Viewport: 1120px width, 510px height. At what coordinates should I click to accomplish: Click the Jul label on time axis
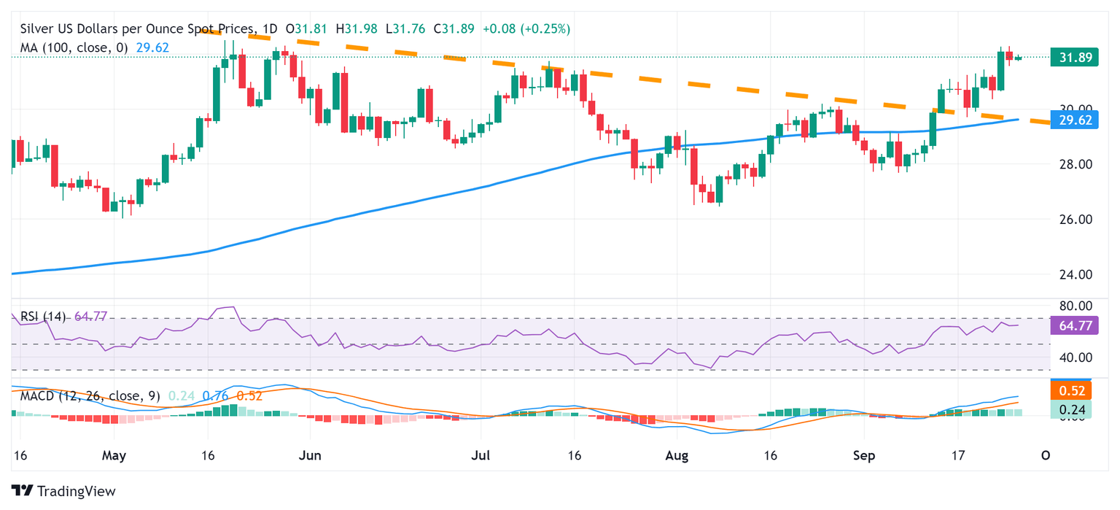click(481, 456)
